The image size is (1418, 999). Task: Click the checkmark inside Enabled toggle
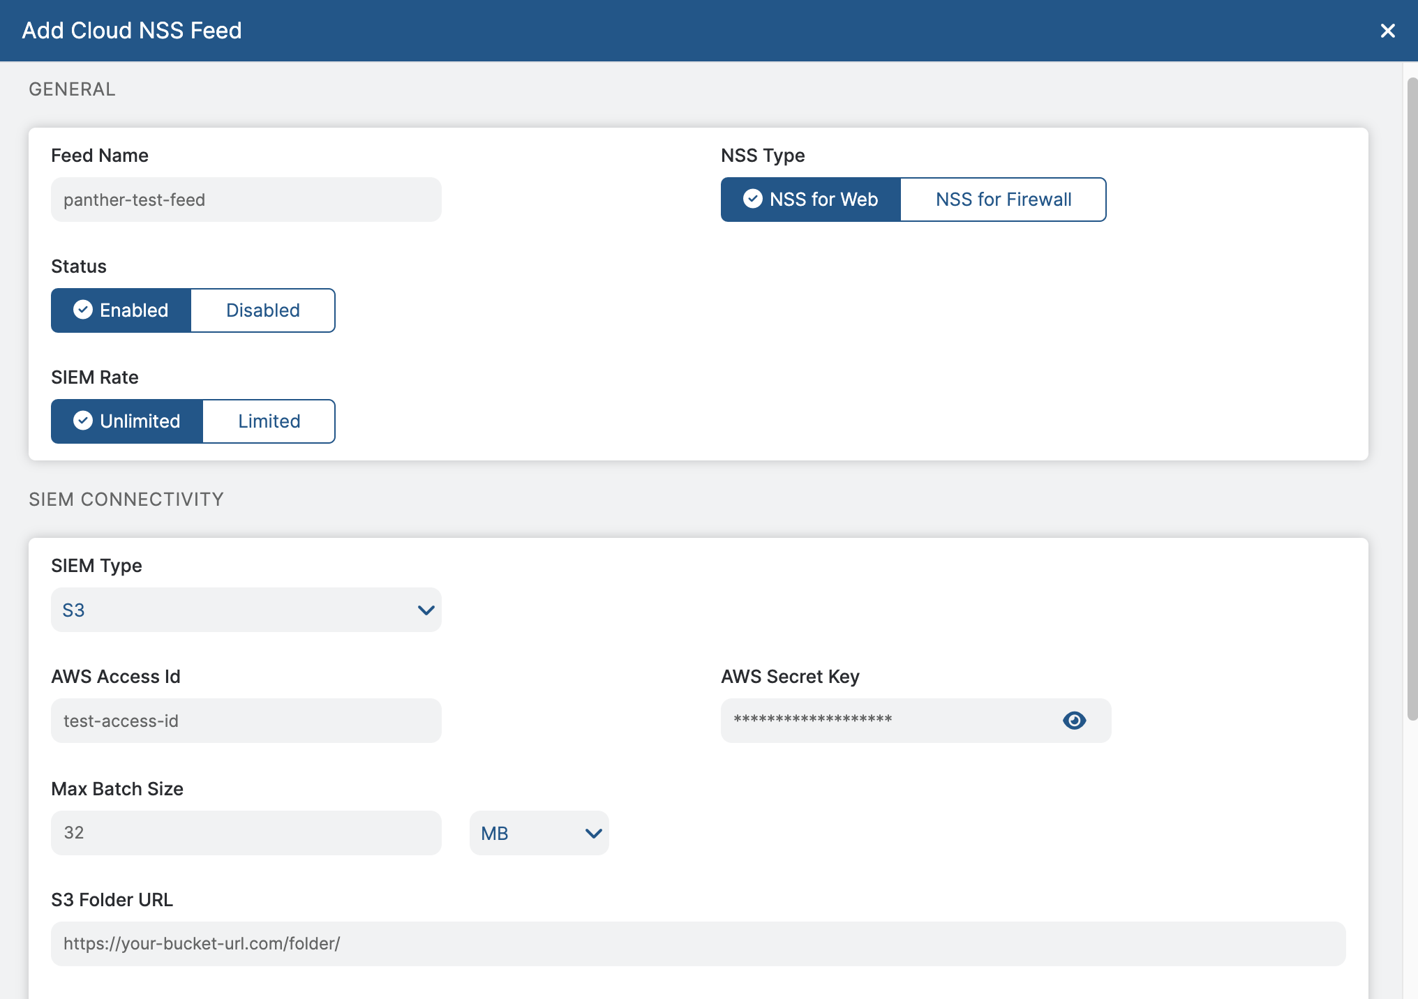[x=84, y=310]
